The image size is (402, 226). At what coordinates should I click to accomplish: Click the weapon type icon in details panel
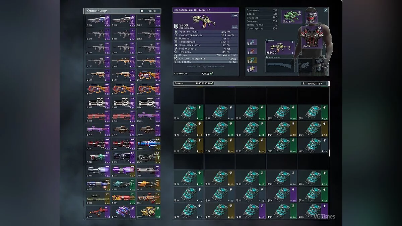234,16
